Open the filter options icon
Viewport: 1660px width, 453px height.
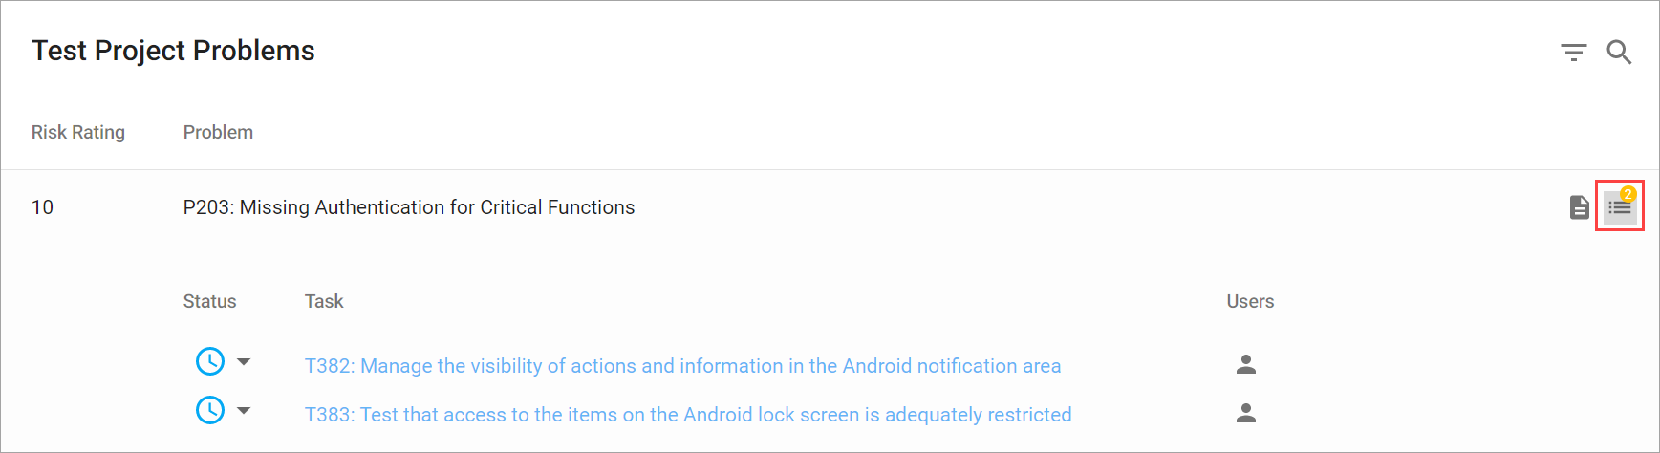[x=1573, y=53]
